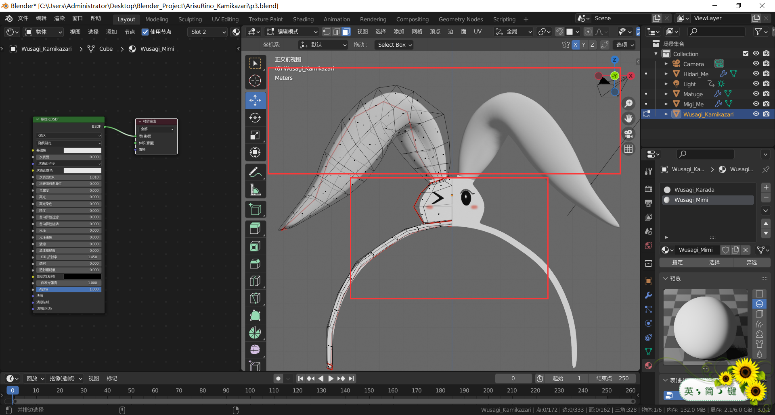Open the 网格 Mesh menu in viewport
Image resolution: width=775 pixels, height=415 pixels.
pyautogui.click(x=417, y=32)
